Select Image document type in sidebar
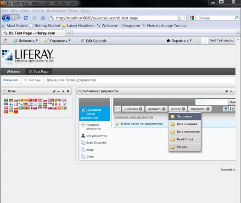This screenshot has width=241, height=203. 87,150
